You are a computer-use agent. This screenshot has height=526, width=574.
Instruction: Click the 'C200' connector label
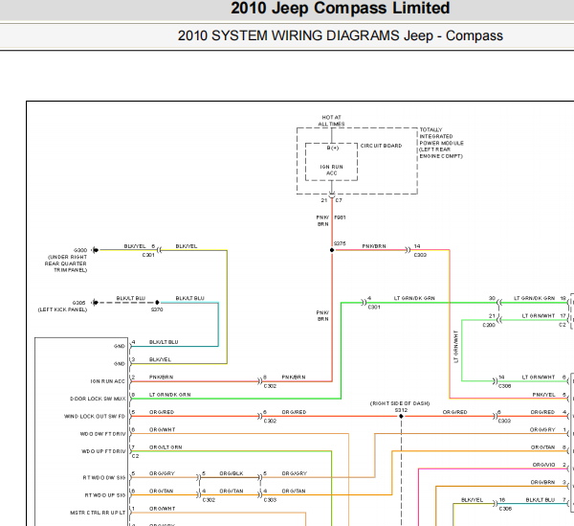(x=489, y=325)
